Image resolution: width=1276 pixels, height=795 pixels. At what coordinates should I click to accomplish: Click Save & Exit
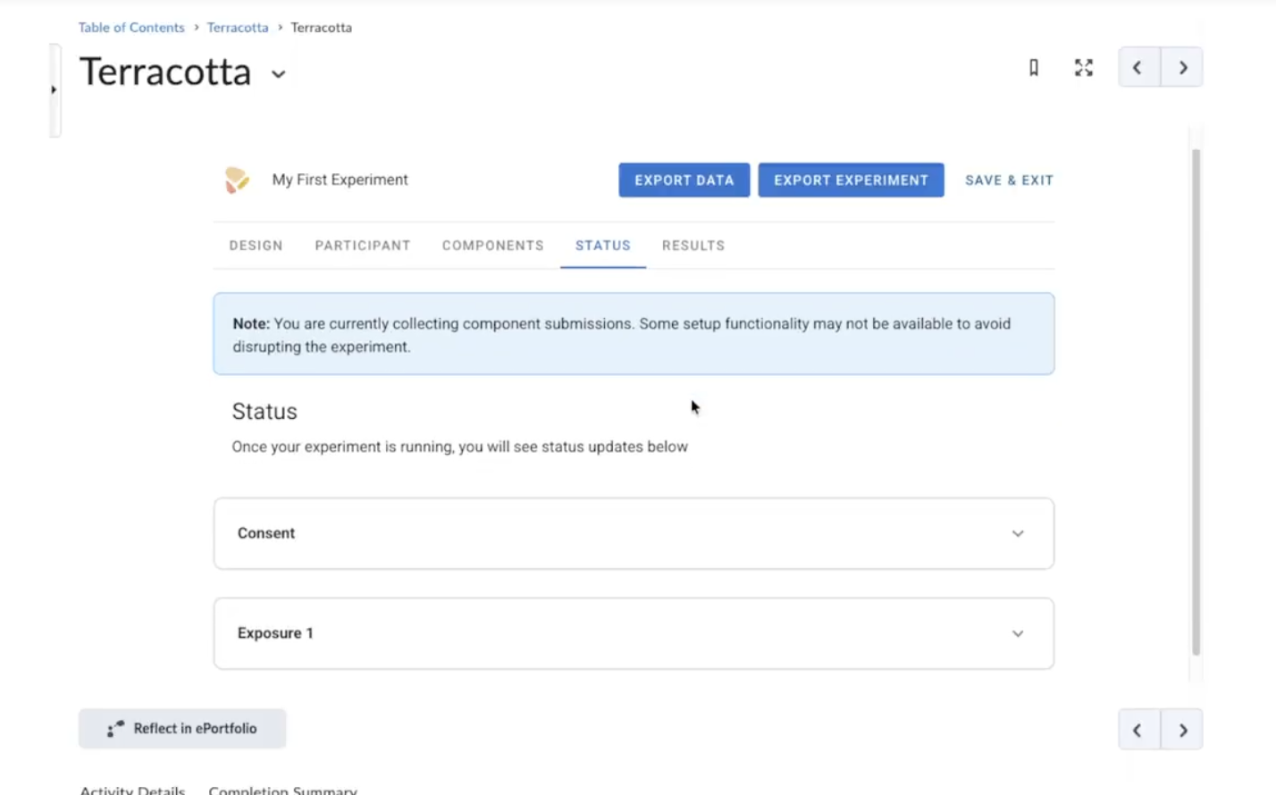pos(1009,180)
